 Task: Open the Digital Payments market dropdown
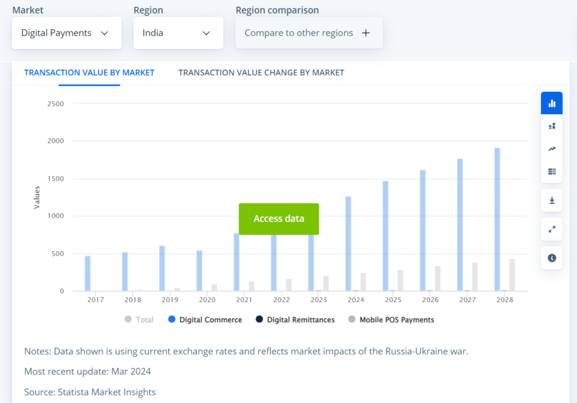[66, 33]
